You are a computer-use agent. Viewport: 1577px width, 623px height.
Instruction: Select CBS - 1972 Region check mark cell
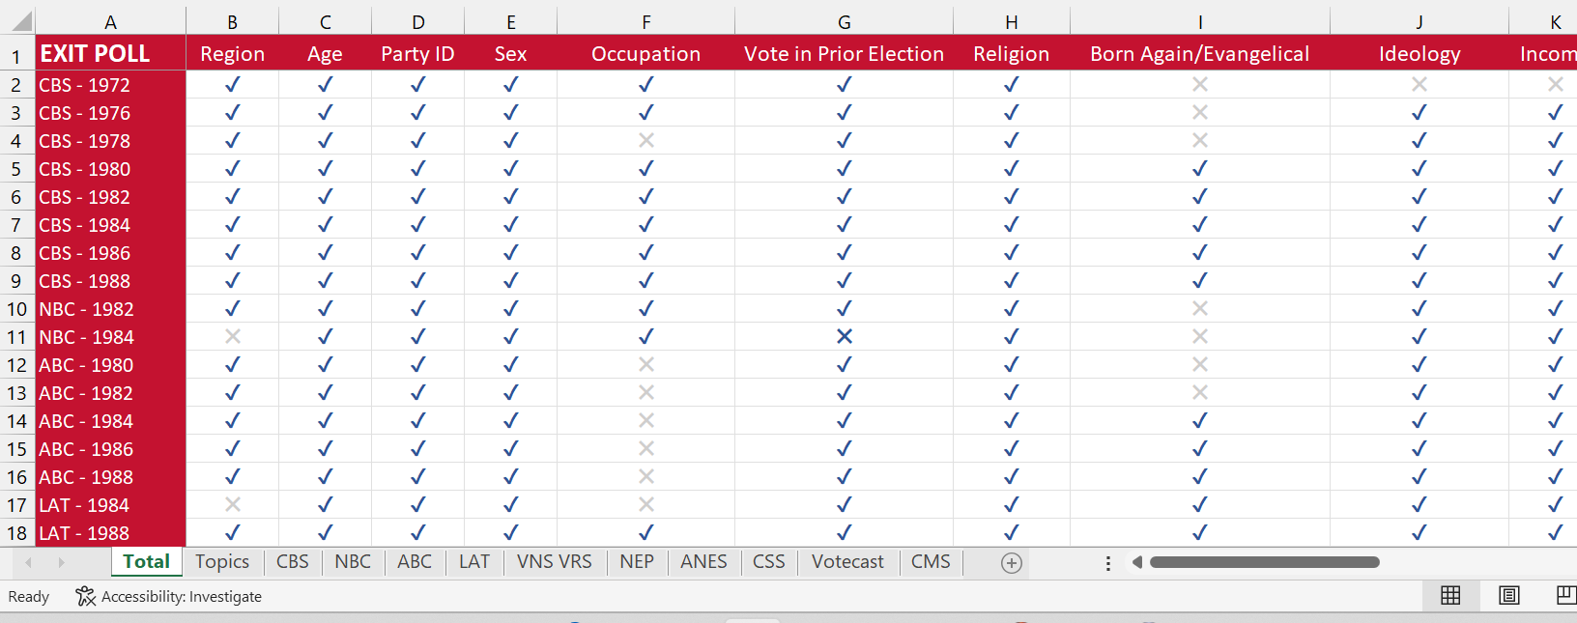(x=232, y=85)
